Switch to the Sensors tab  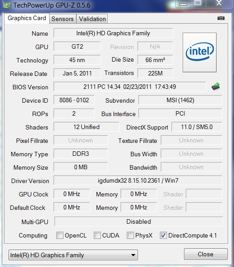coord(63,19)
